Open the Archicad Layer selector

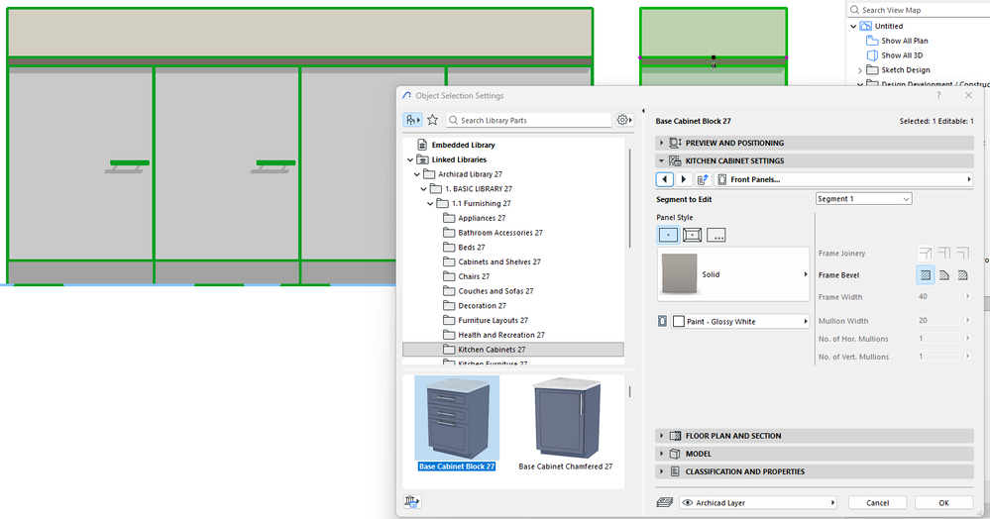758,502
